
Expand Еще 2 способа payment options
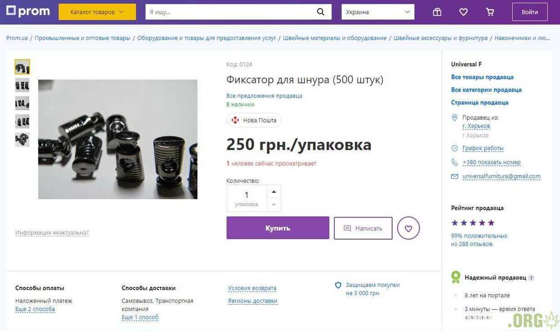(x=35, y=309)
